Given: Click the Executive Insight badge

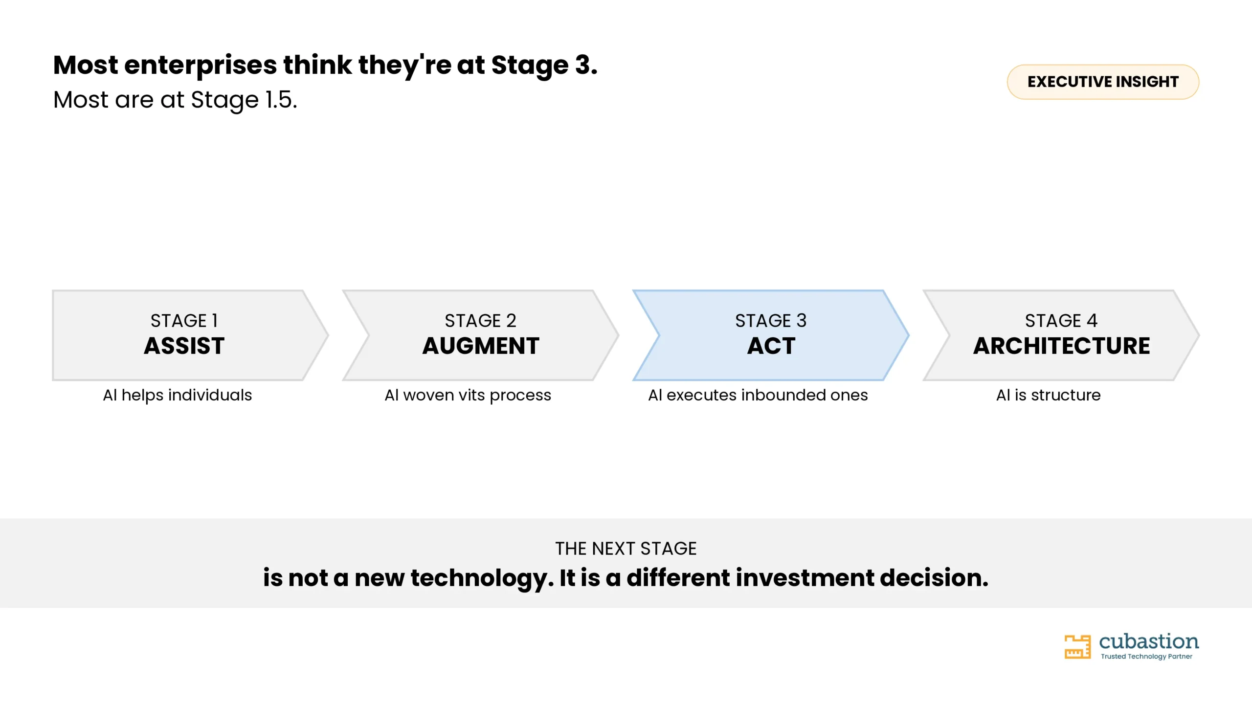Looking at the screenshot, I should pyautogui.click(x=1103, y=82).
